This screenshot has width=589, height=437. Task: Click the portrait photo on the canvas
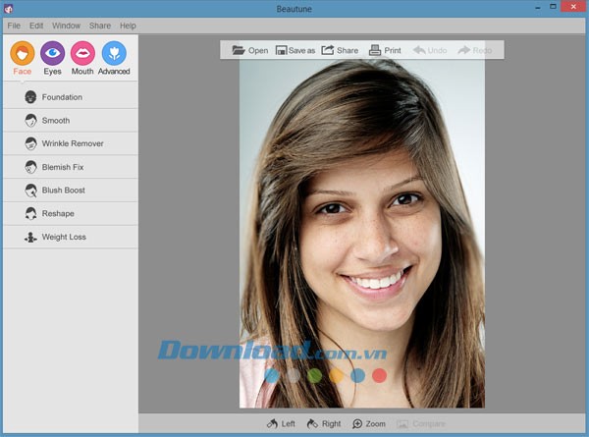[361, 236]
